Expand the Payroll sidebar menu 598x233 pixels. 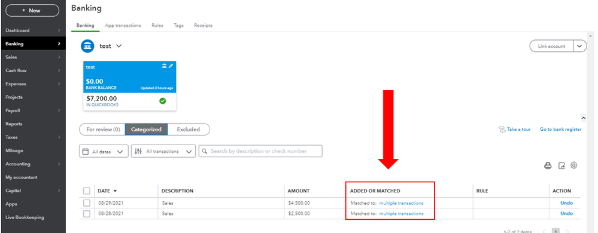59,111
